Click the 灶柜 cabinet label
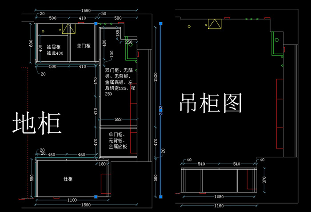Screen dimensions: 311x212 pyautogui.click(x=68, y=179)
